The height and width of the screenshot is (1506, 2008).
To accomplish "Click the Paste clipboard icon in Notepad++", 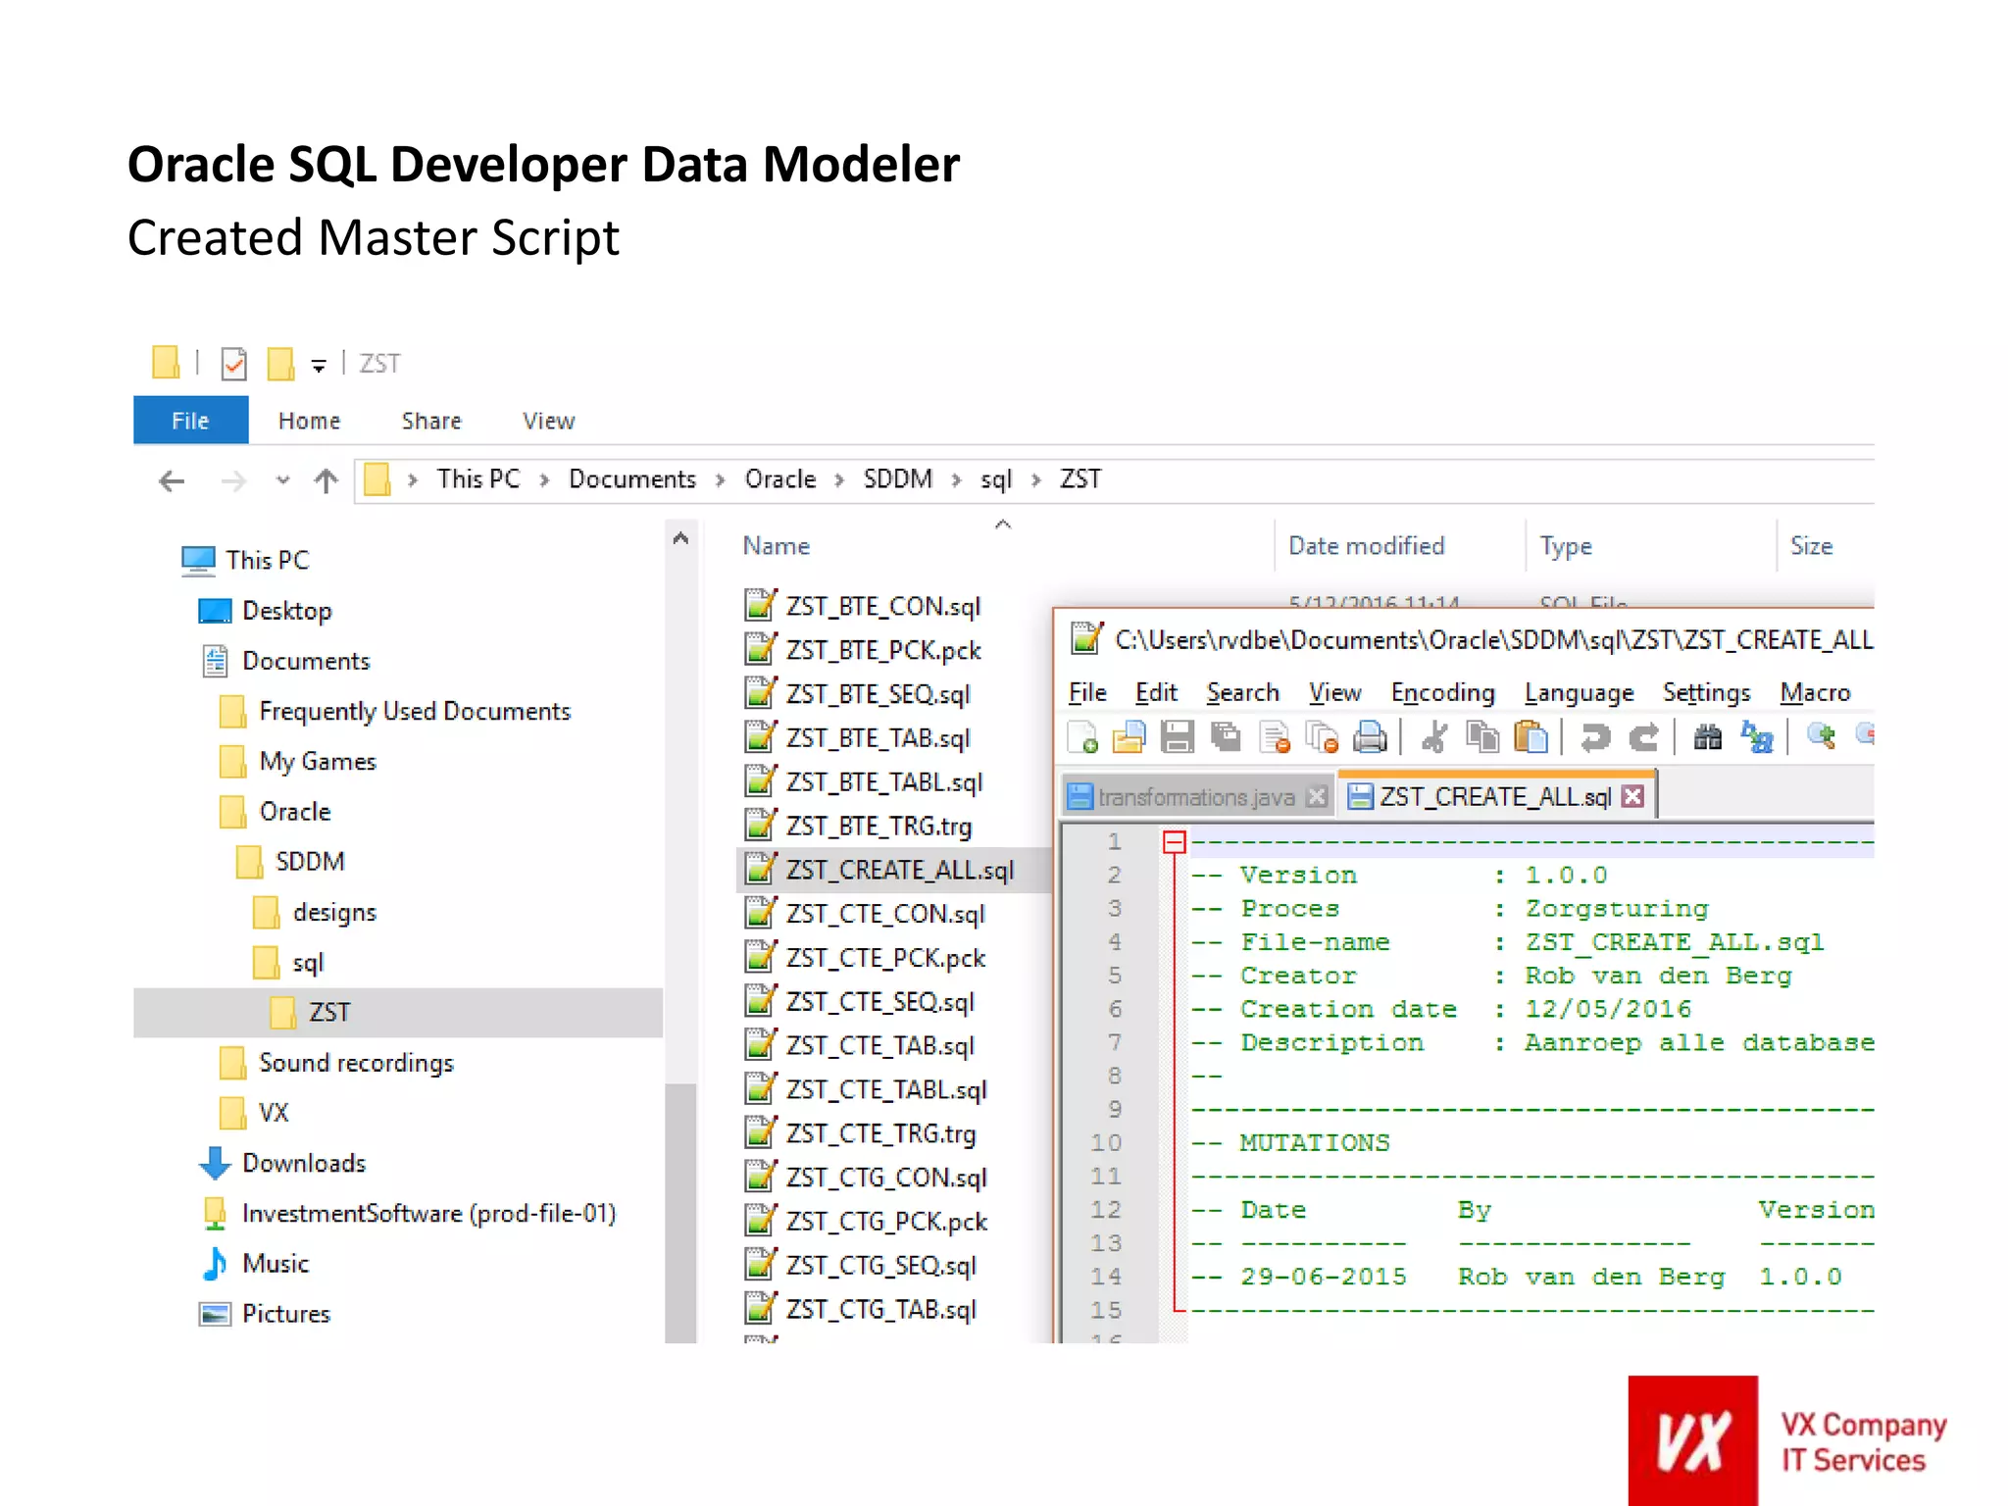I will [x=1531, y=736].
